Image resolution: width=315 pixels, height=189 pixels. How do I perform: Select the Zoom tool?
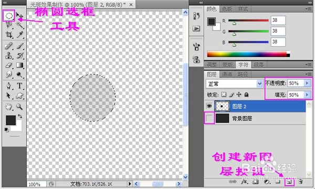(19, 107)
